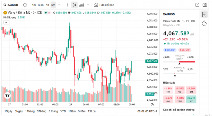Screen dimensions: 212x116
Task: Take a chart snapshot with camera icon
Action: tap(205, 5)
